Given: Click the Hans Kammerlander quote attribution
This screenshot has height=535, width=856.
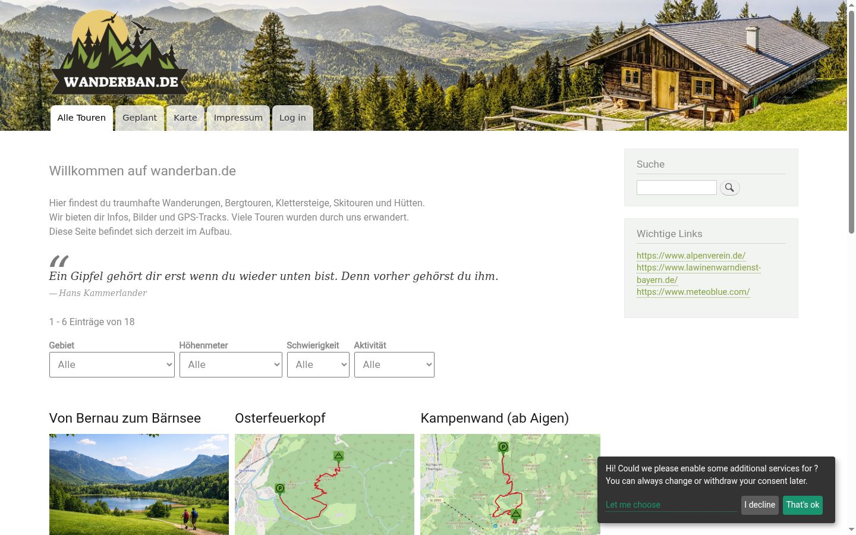Looking at the screenshot, I should pyautogui.click(x=98, y=292).
